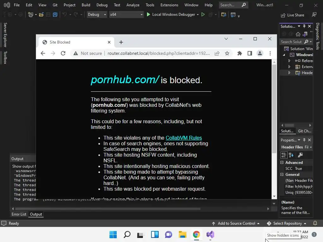Close the Site Blocked tab
This screenshot has height=242, width=323.
109,42
